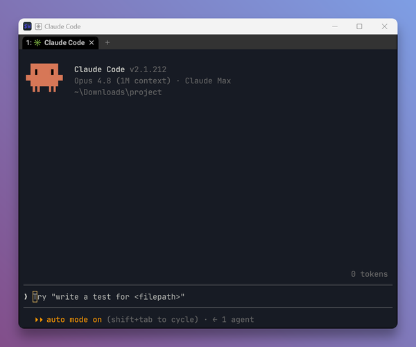The width and height of the screenshot is (416, 347).
Task: Click the 0 tokens counter
Action: (370, 274)
